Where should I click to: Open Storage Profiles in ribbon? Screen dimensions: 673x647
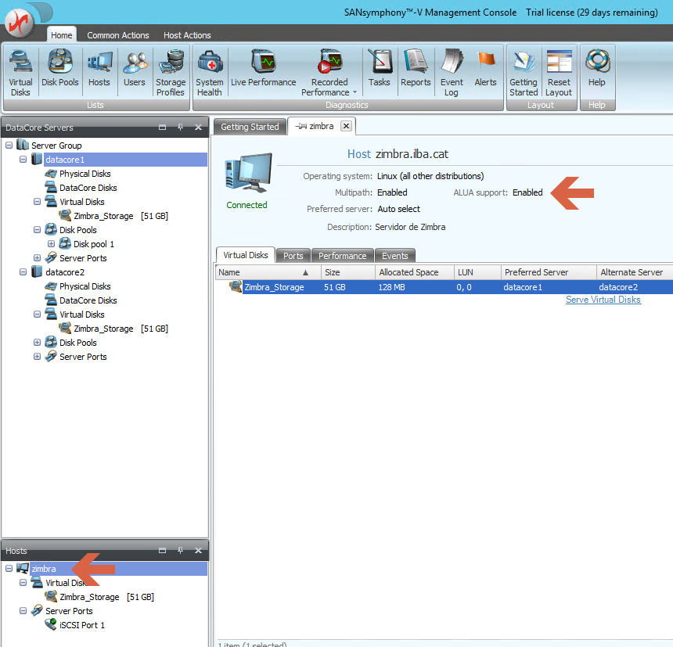171,73
